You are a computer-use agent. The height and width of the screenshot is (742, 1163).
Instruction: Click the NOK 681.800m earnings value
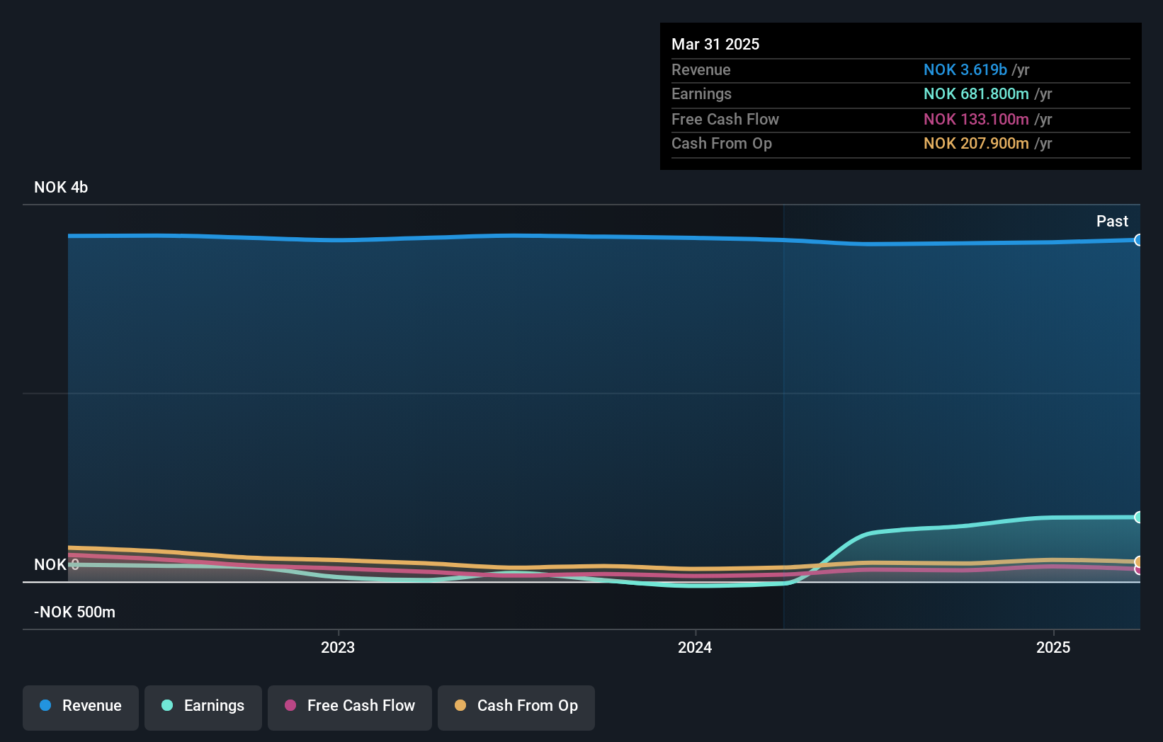click(976, 93)
